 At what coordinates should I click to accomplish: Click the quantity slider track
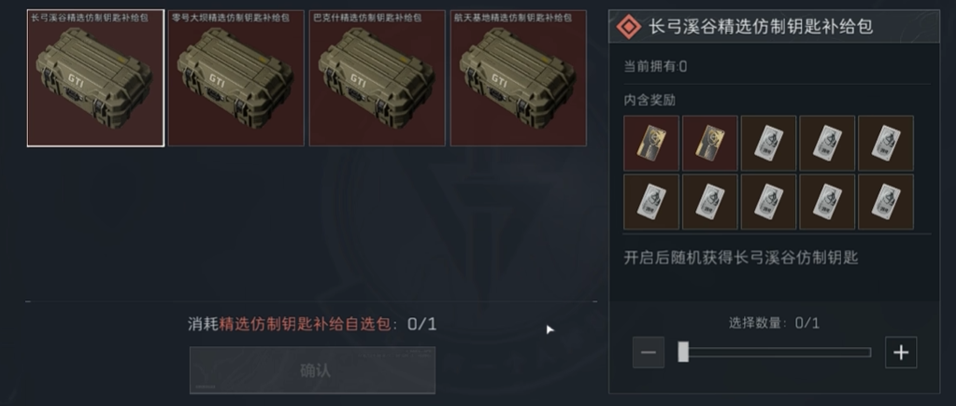775,352
